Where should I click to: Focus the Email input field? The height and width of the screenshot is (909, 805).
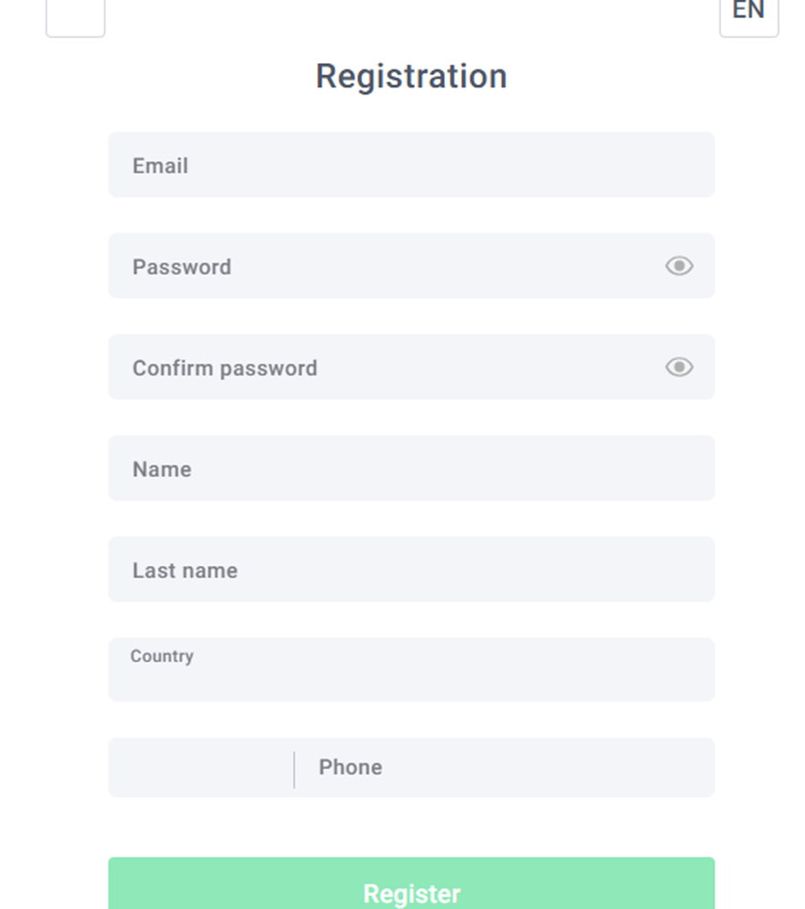tap(411, 165)
